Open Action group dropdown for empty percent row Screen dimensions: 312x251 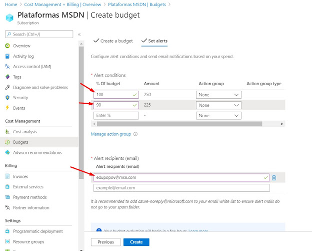pos(218,116)
